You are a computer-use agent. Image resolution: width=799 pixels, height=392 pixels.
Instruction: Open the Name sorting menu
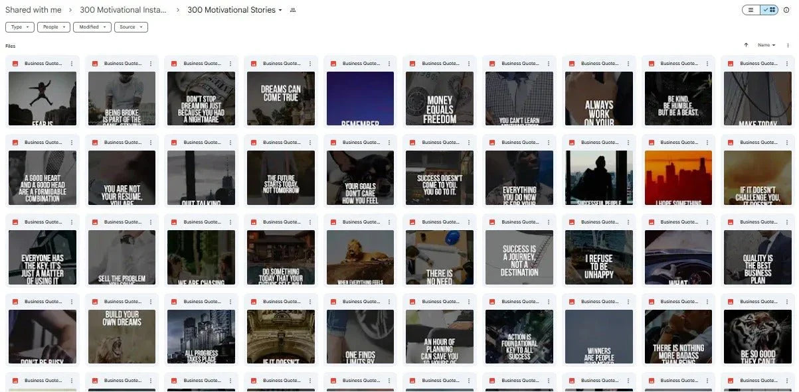[x=764, y=44]
